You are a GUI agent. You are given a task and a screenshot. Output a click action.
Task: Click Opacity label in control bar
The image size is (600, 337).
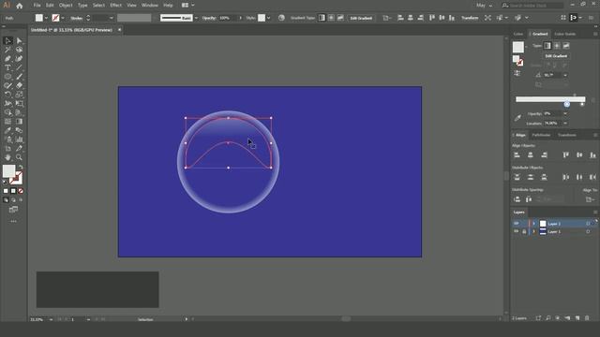coord(209,18)
